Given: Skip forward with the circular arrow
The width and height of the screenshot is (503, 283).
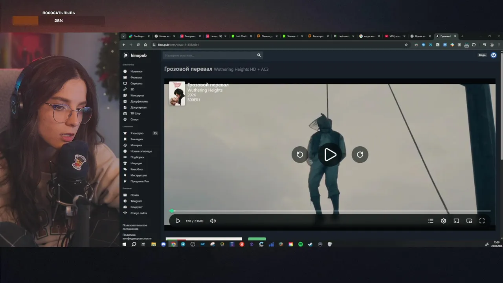Looking at the screenshot, I should pyautogui.click(x=360, y=154).
